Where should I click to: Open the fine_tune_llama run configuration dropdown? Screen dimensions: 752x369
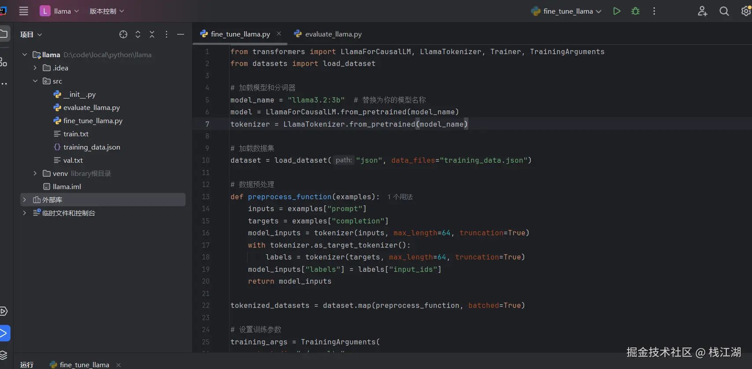[x=567, y=11]
